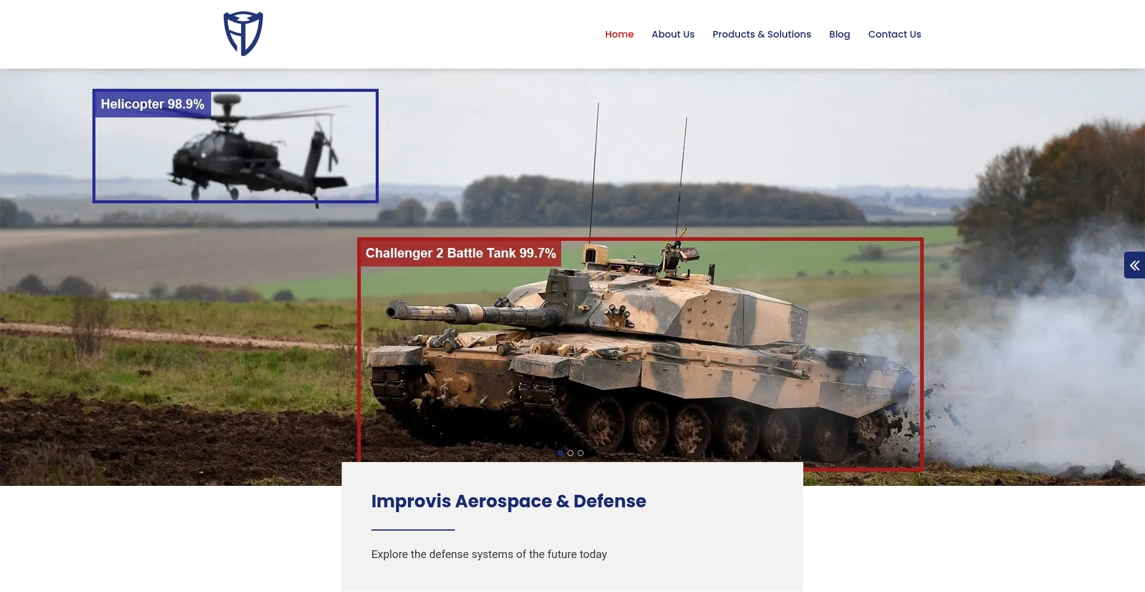Click the Challenger 2 Battle Tank 99.7% label

[x=460, y=253]
